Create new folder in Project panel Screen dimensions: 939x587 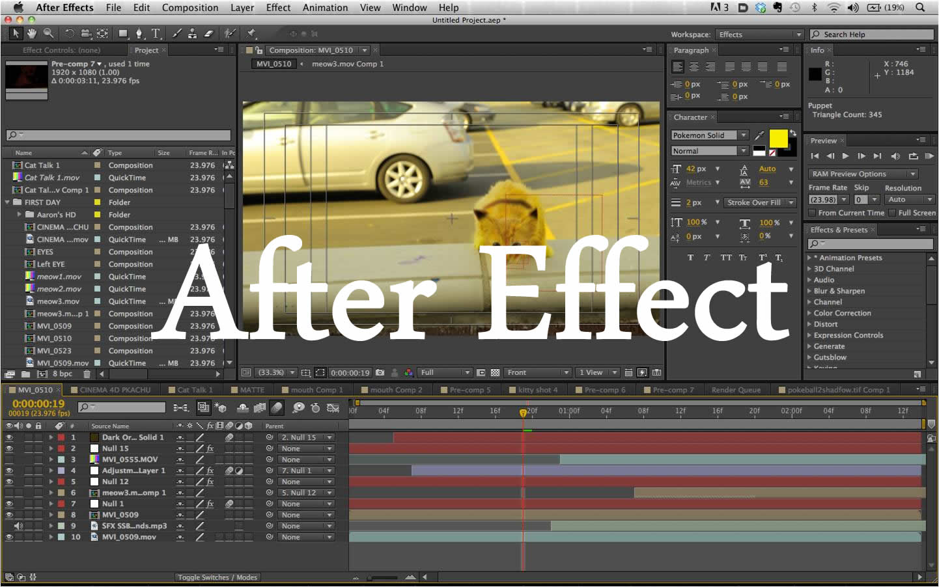point(25,374)
